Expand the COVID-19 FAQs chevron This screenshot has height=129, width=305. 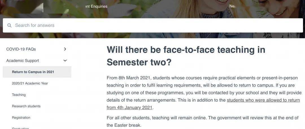[x=65, y=49]
